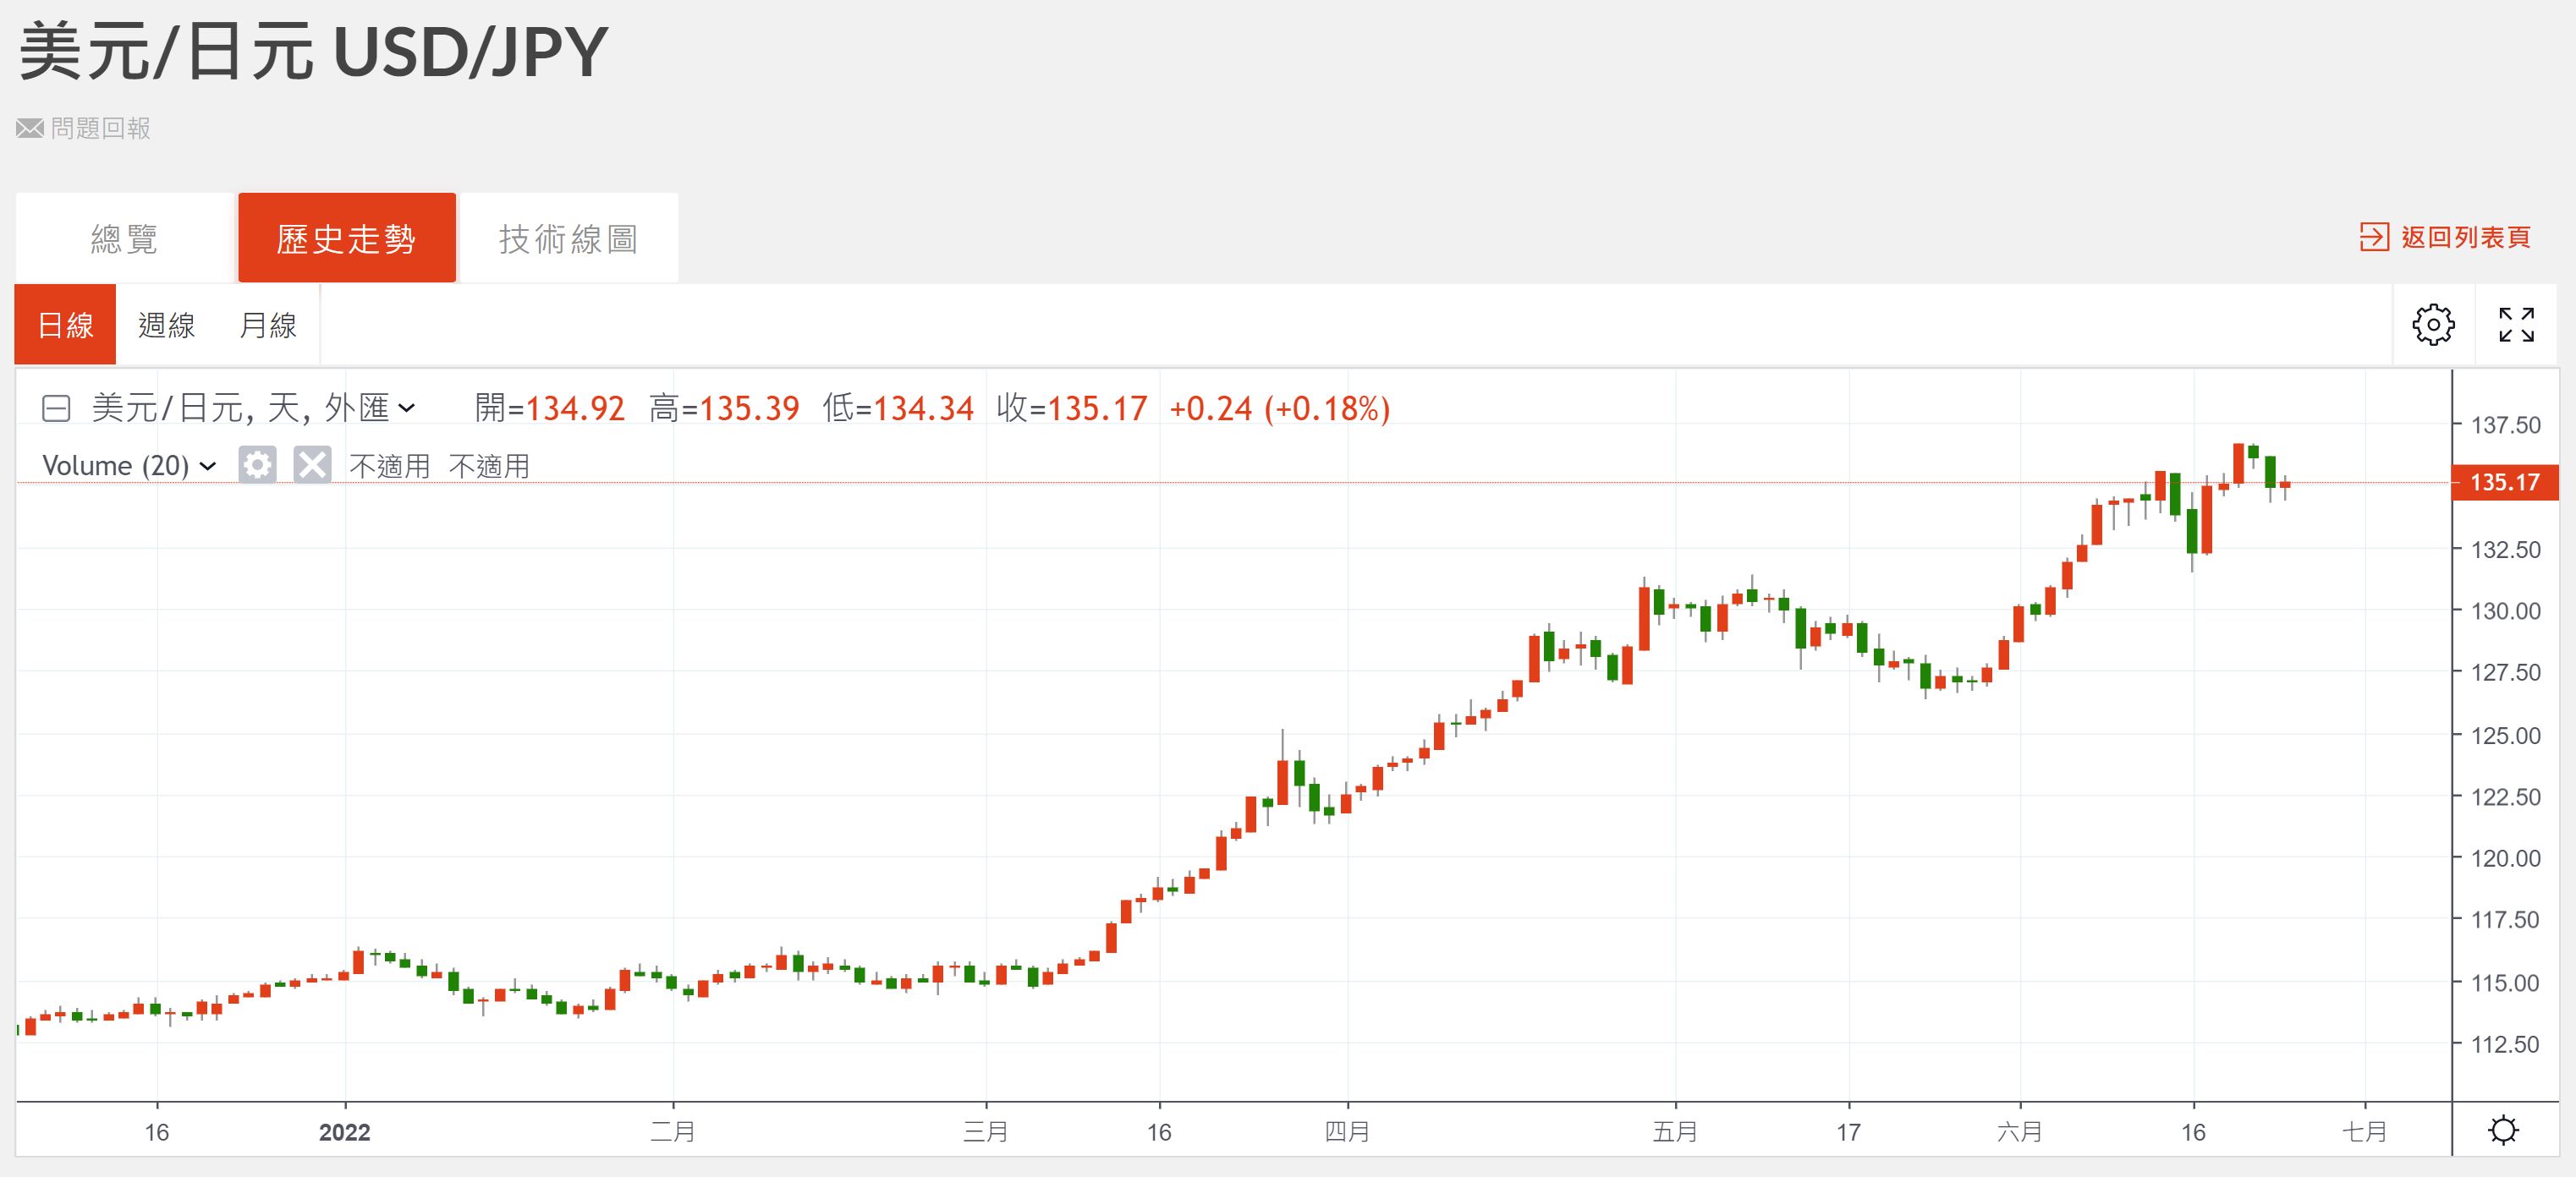The width and height of the screenshot is (2576, 1177).
Task: Click 返回列表頁 link
Action: click(2465, 237)
